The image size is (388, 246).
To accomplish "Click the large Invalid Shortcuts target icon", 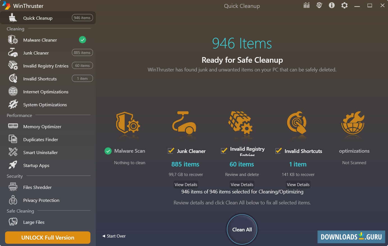I will click(297, 123).
